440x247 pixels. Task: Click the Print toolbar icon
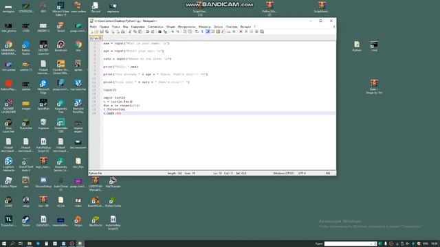123,32
